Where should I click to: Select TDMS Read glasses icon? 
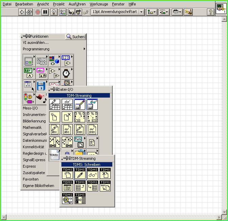[x=93, y=173]
